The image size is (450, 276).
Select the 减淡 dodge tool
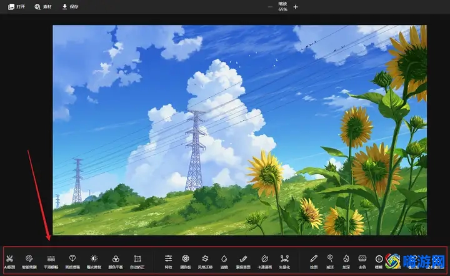pos(330,262)
